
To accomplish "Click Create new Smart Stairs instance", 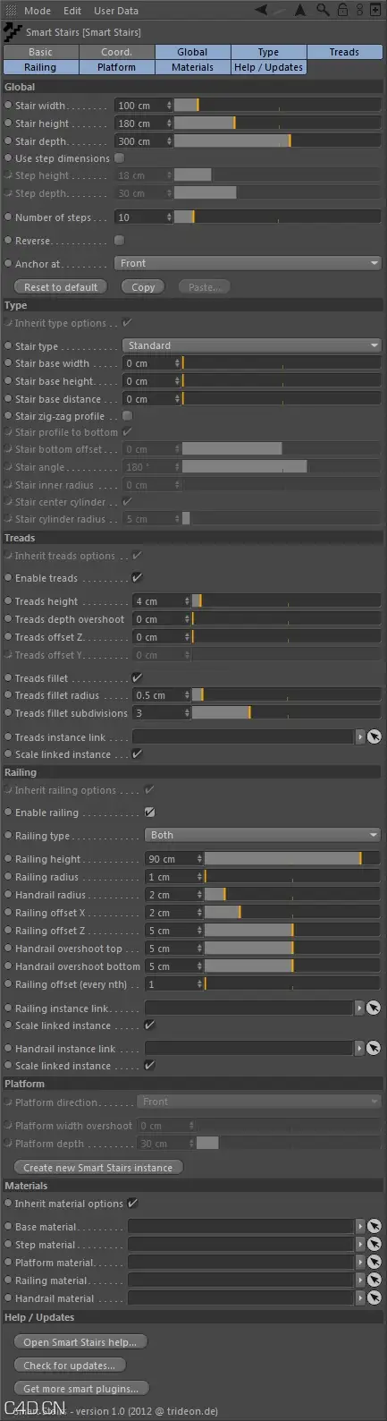I will tap(98, 1168).
